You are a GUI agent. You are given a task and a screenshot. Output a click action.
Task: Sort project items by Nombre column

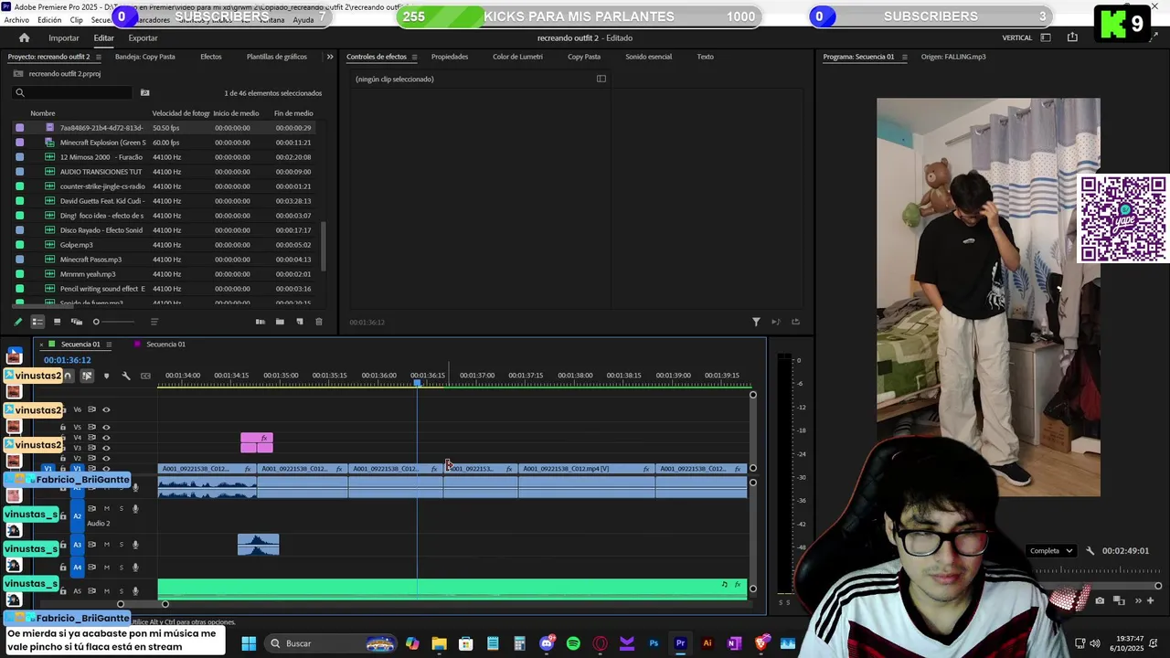43,113
